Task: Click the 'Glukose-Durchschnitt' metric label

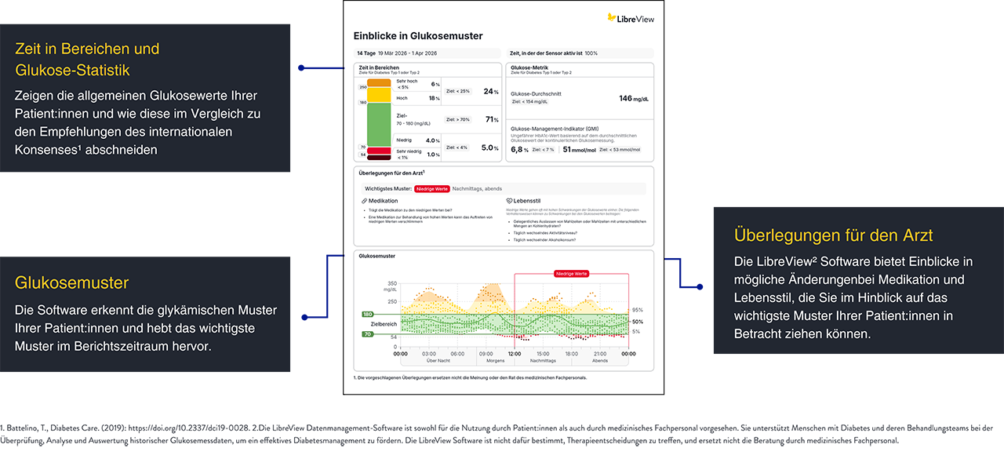Action: (537, 94)
